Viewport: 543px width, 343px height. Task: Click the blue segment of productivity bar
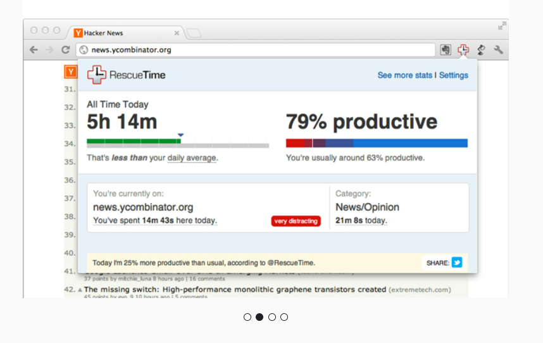coord(410,143)
